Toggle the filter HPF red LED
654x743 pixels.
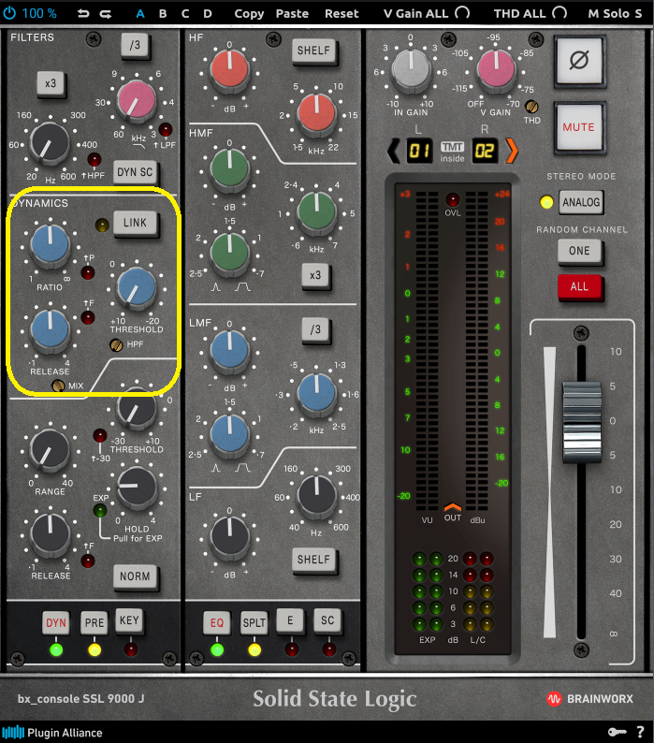point(94,160)
